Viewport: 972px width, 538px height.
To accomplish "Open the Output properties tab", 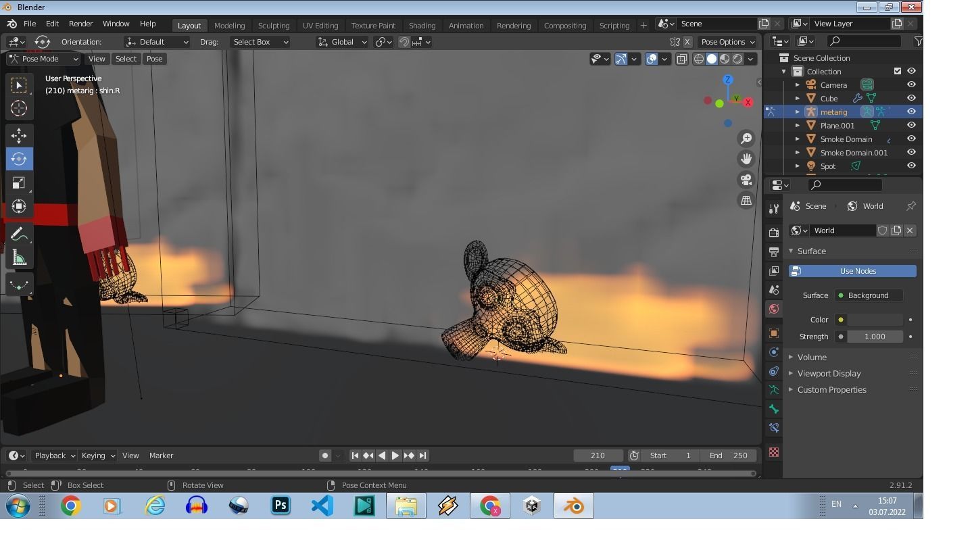I will 774,251.
